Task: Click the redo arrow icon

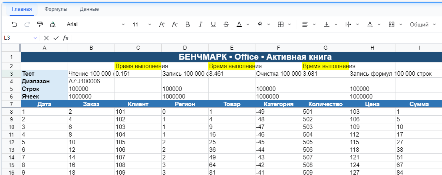Action: pyautogui.click(x=27, y=24)
